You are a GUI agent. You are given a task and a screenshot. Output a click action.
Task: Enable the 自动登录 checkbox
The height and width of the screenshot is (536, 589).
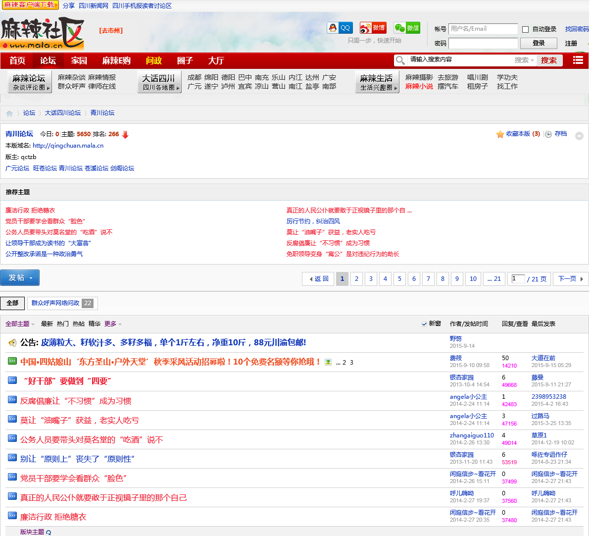tap(526, 30)
